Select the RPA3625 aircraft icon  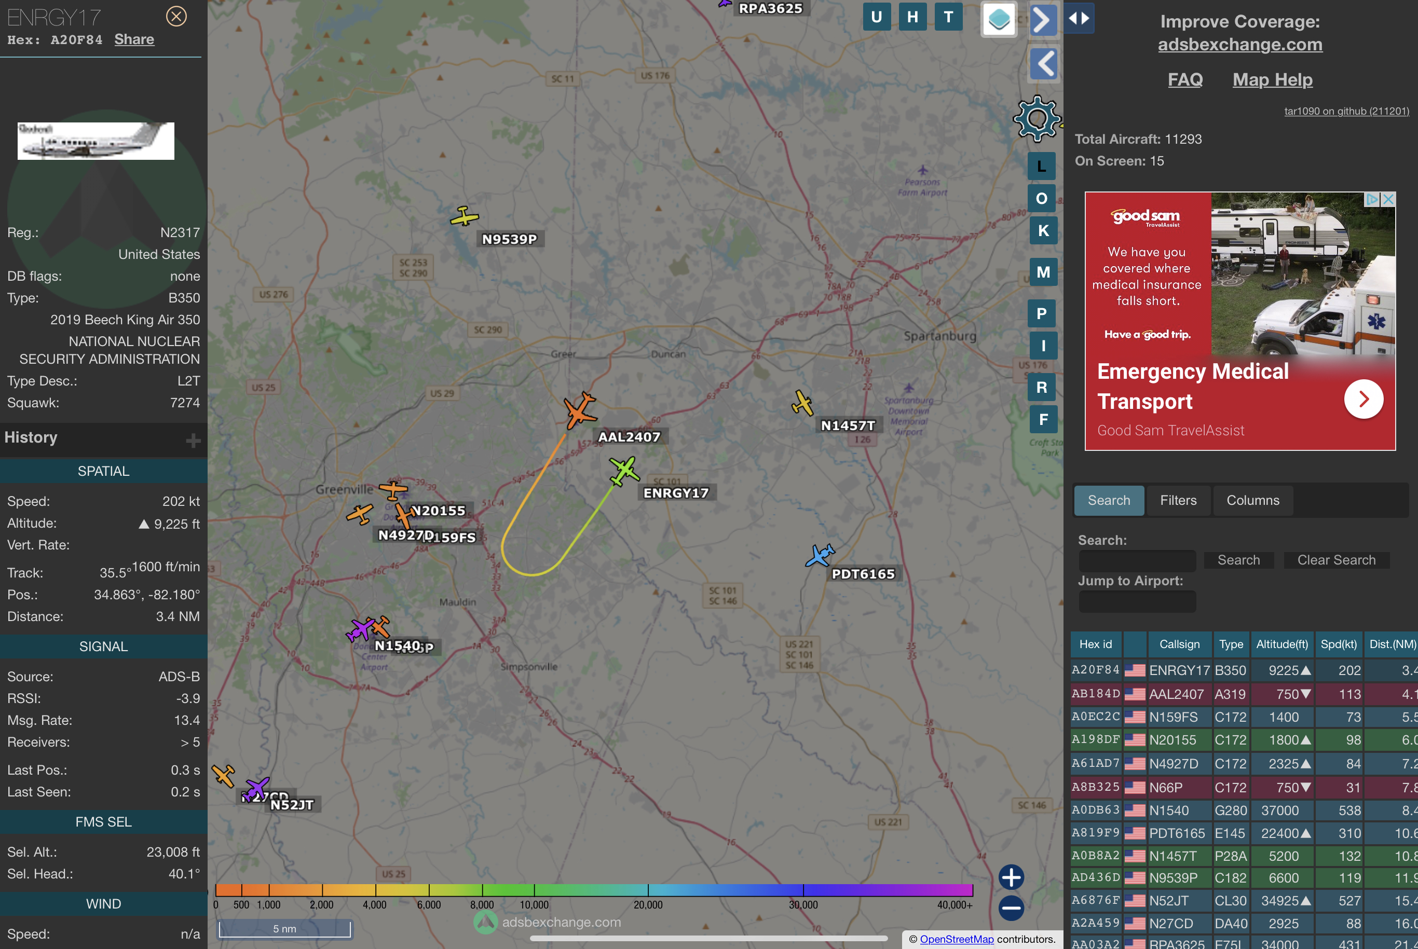(725, 3)
